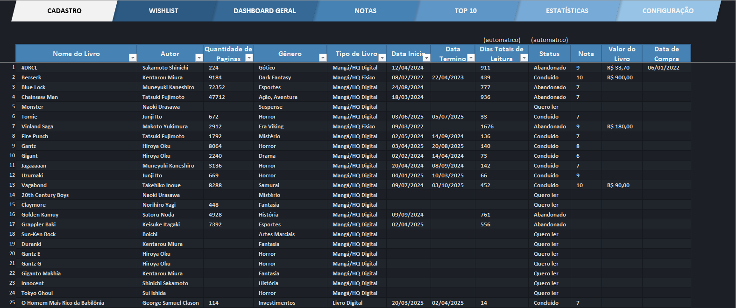Select the "20th Century Boys" cell

click(77, 195)
